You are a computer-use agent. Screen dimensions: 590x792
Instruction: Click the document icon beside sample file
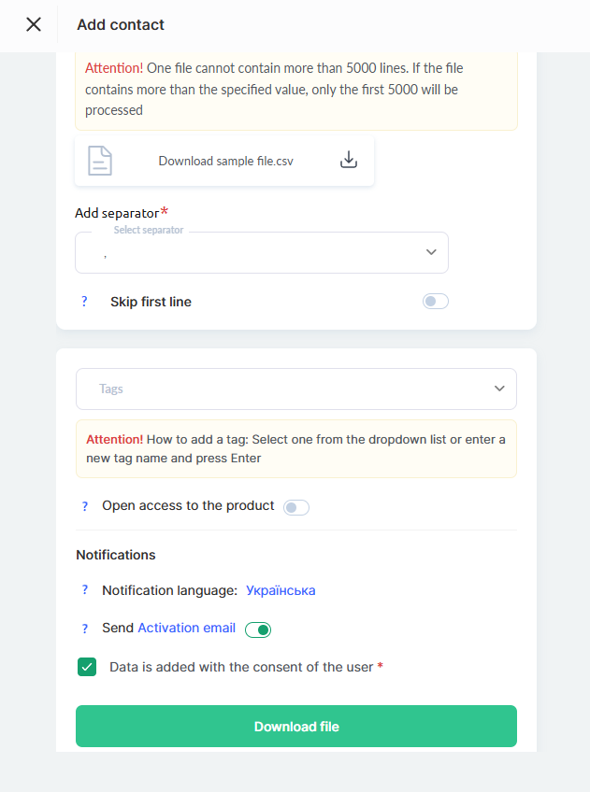[x=100, y=161]
